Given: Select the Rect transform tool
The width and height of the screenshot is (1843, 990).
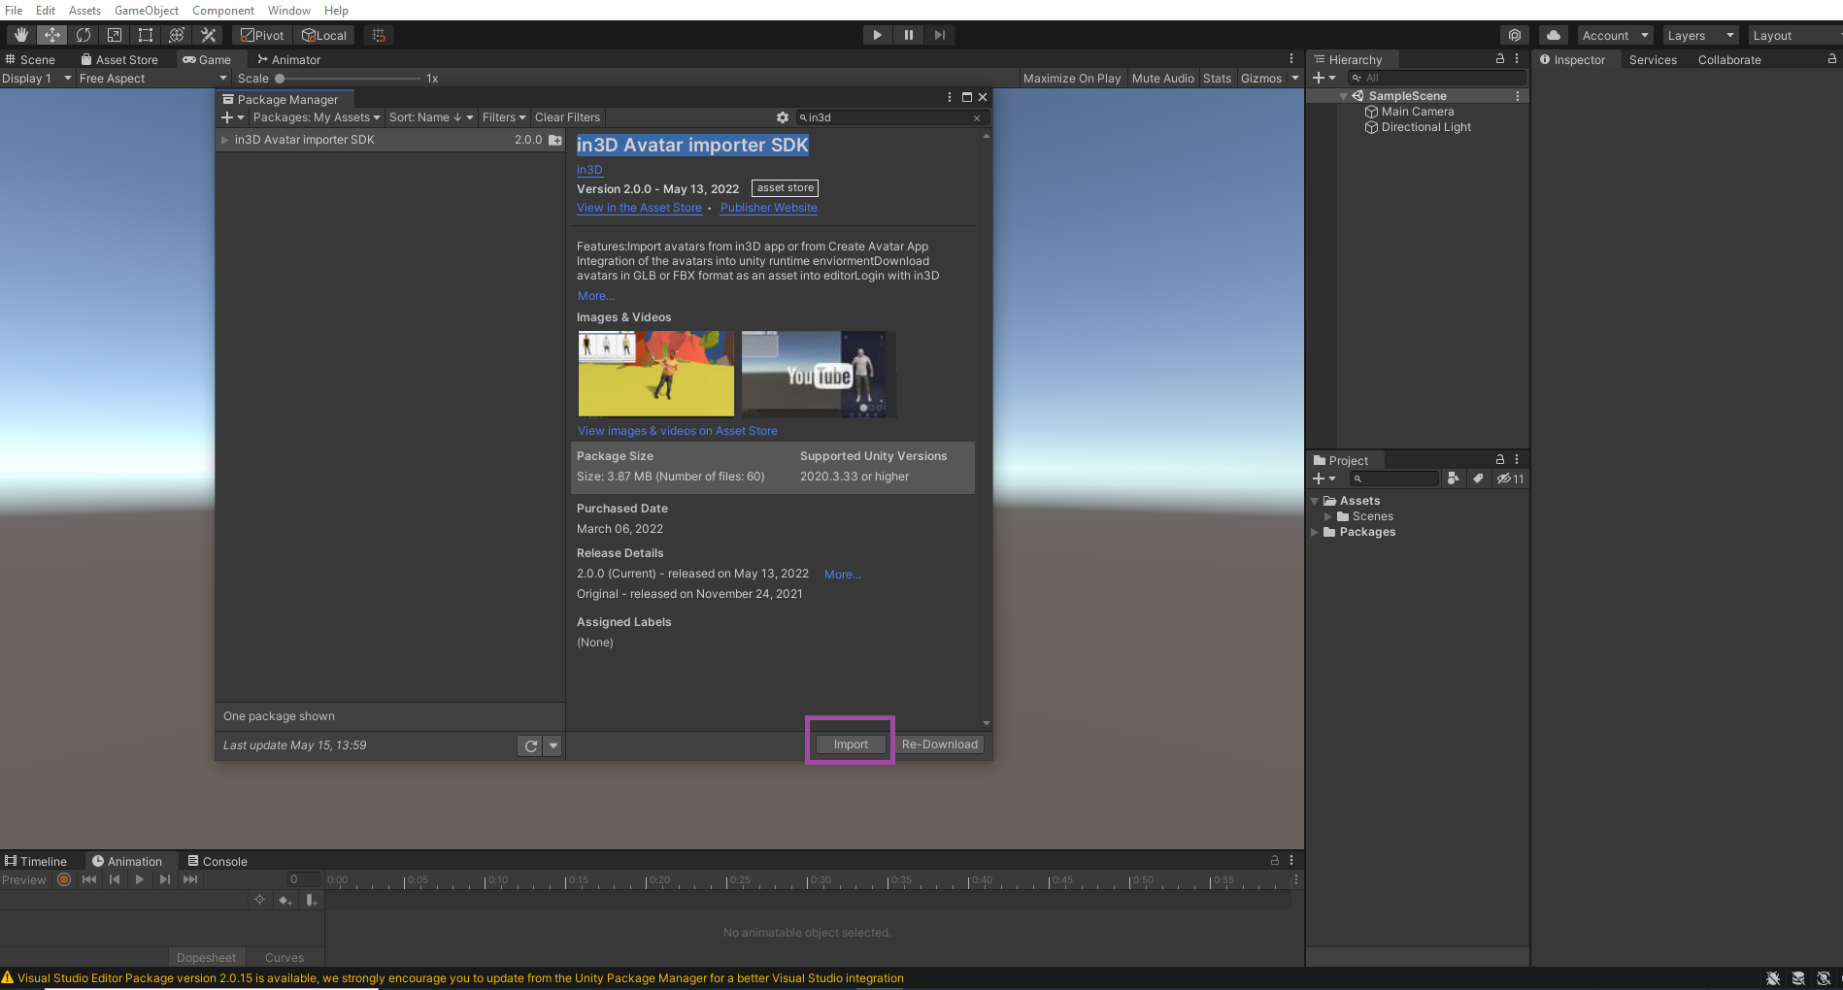Looking at the screenshot, I should [146, 35].
